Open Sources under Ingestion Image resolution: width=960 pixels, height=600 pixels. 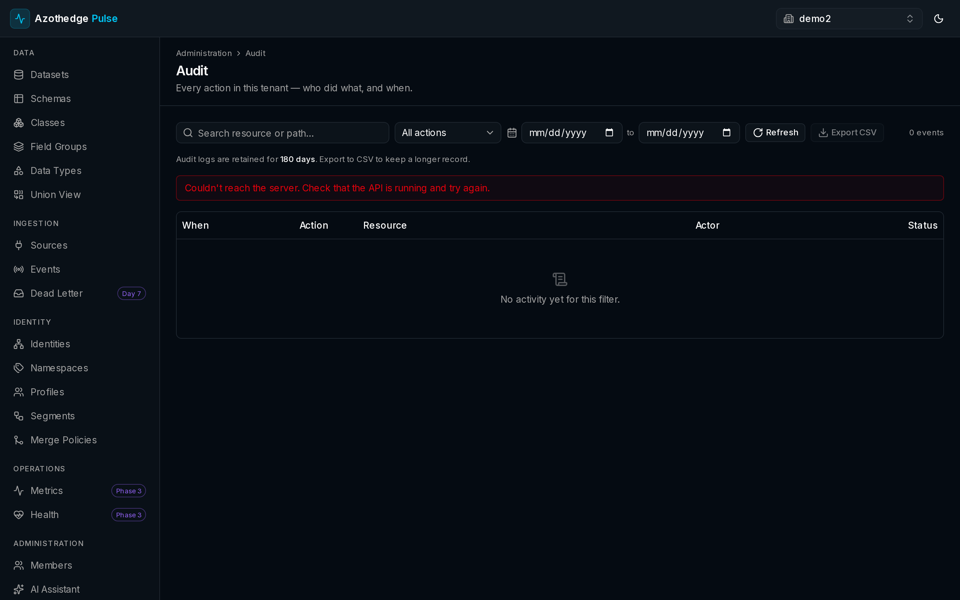[x=80, y=245]
